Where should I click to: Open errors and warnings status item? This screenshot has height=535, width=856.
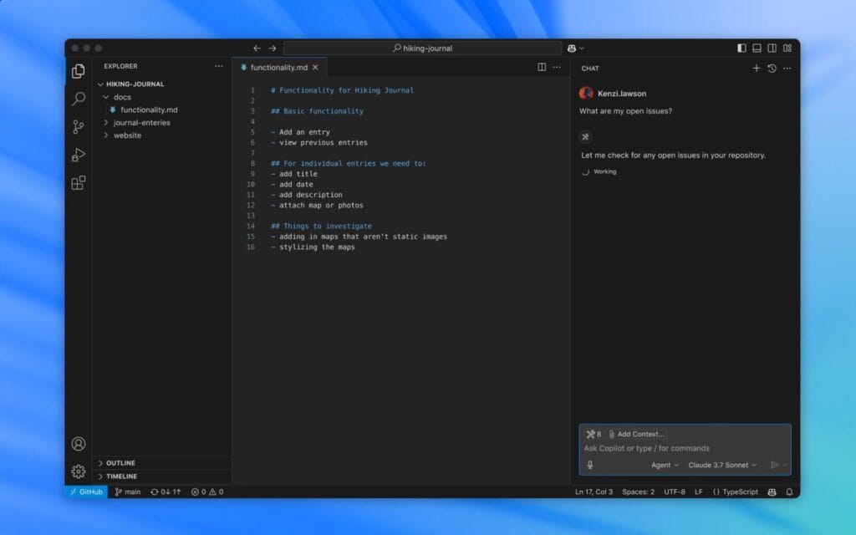click(207, 492)
